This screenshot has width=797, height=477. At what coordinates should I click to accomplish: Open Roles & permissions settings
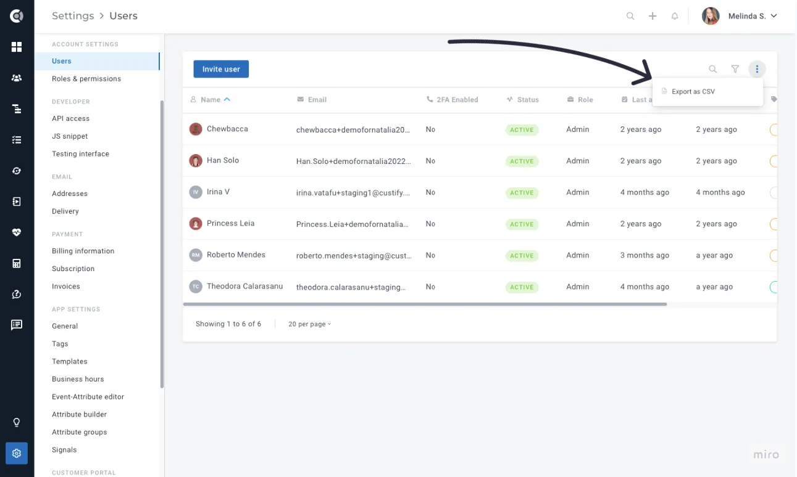[86, 79]
